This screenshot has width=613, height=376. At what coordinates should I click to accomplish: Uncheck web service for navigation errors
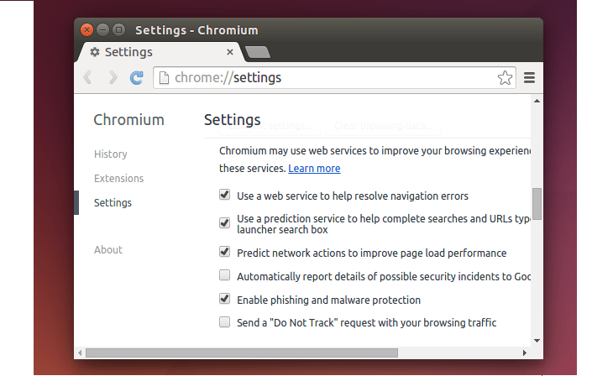[224, 194]
